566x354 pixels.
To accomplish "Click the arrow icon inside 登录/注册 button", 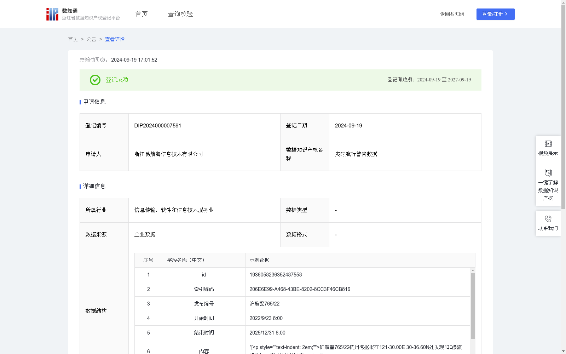I will coord(507,14).
